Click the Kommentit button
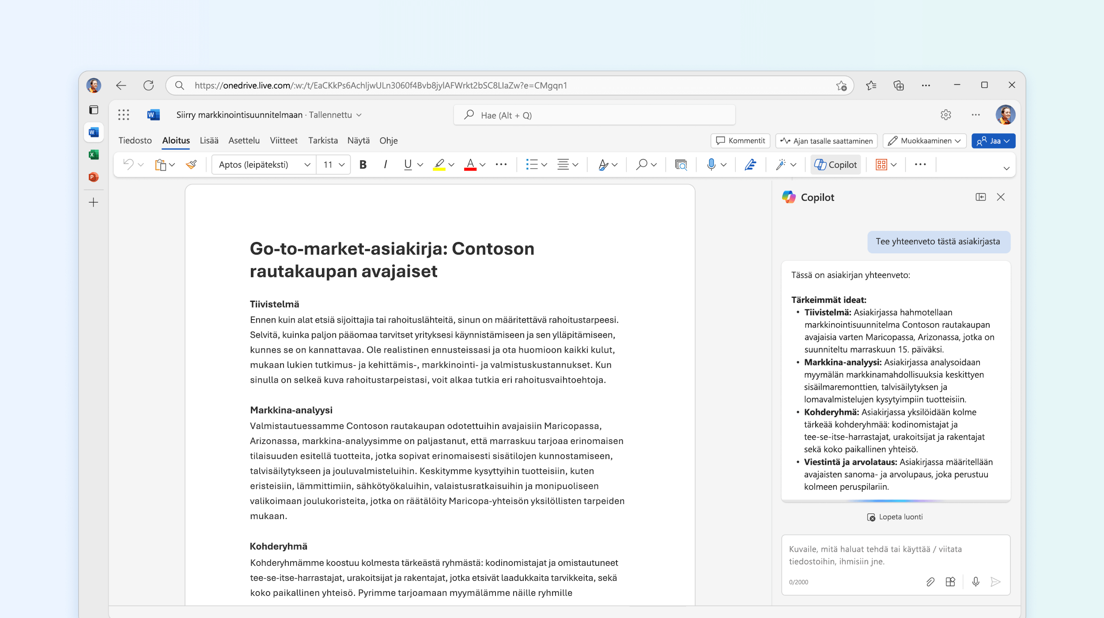 click(741, 141)
